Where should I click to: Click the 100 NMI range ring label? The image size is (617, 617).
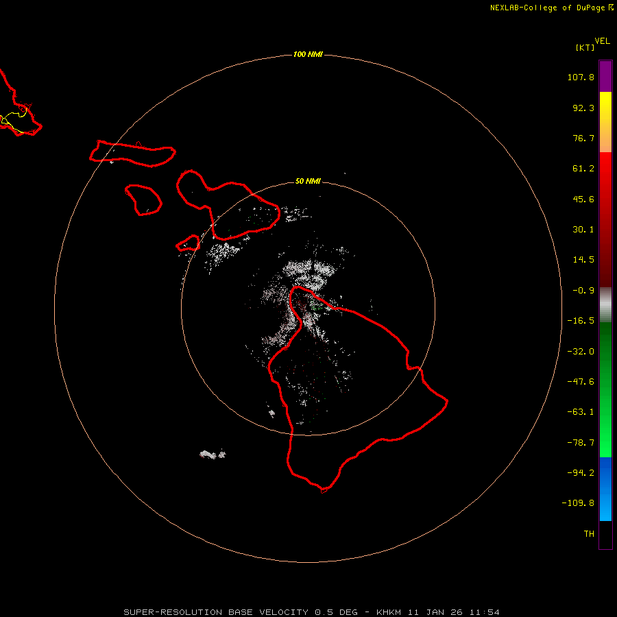tap(308, 54)
